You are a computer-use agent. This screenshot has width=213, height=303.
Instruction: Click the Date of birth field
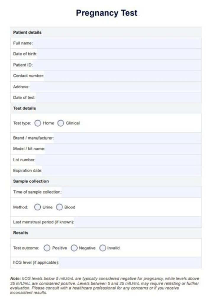pyautogui.click(x=119, y=54)
